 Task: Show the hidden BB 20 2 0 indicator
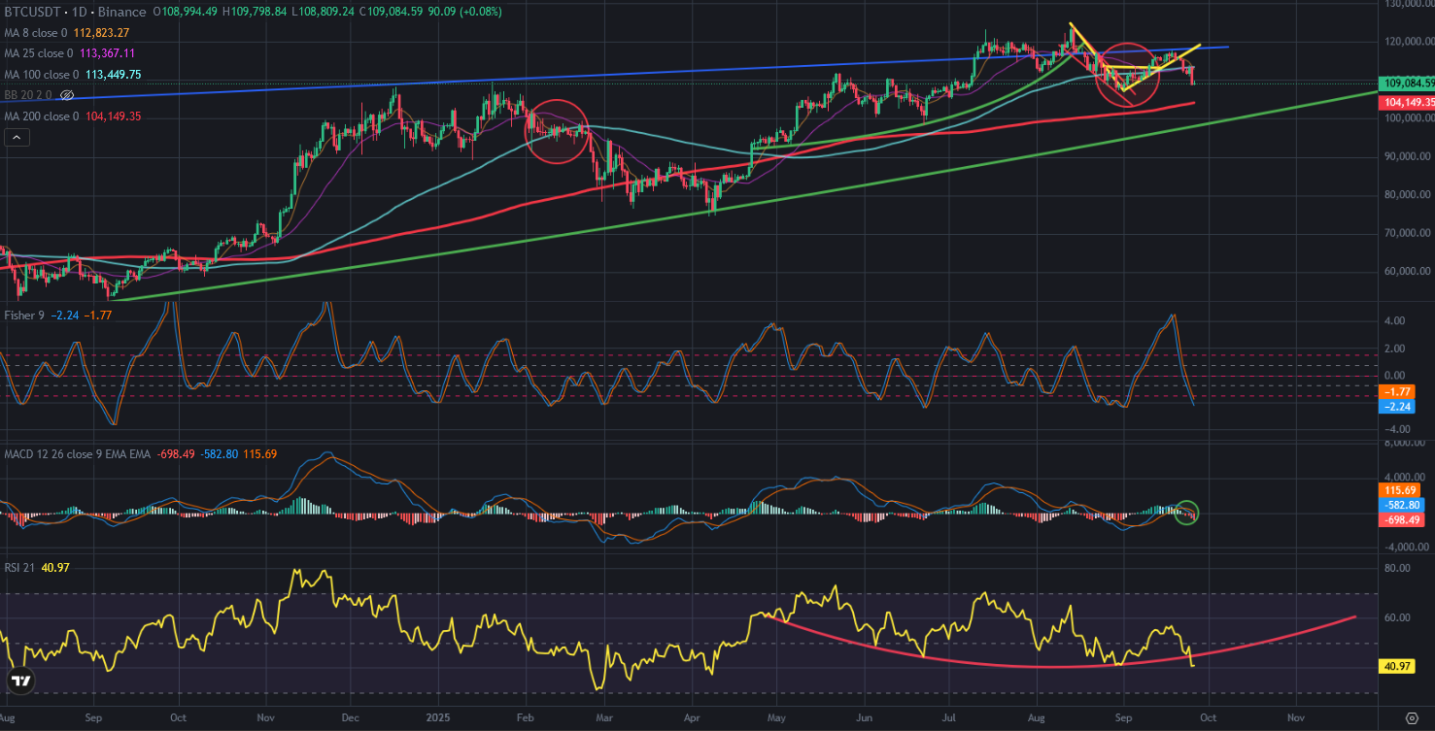(x=67, y=95)
